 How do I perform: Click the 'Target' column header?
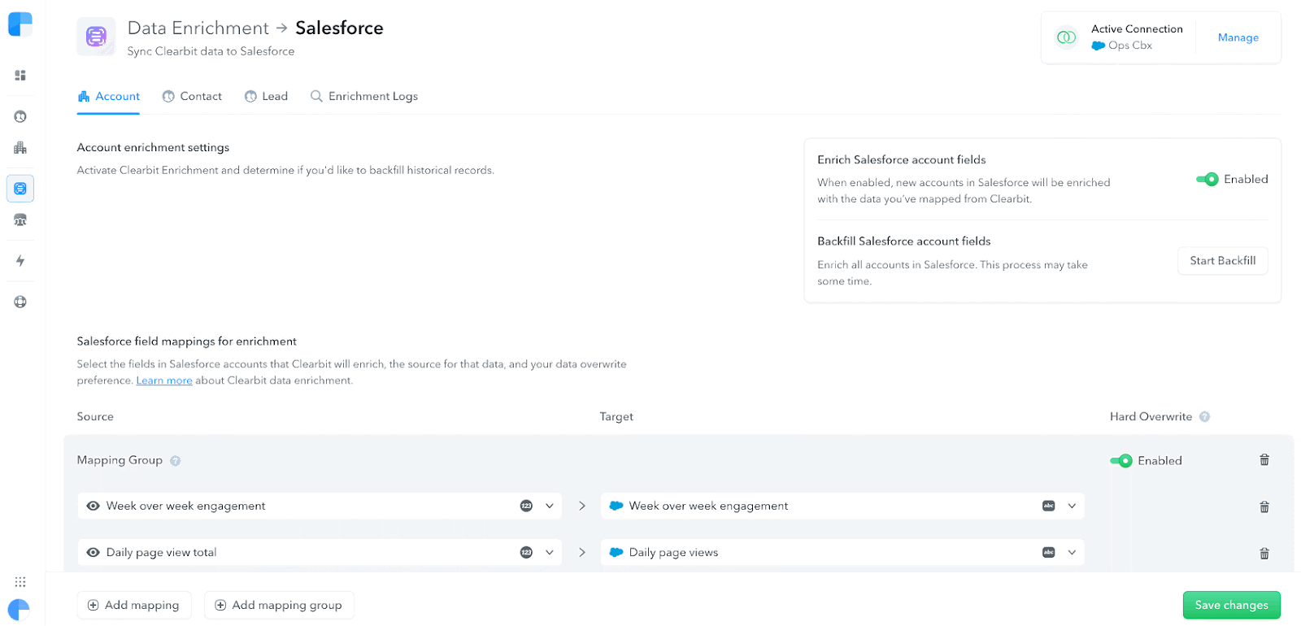[x=616, y=417]
